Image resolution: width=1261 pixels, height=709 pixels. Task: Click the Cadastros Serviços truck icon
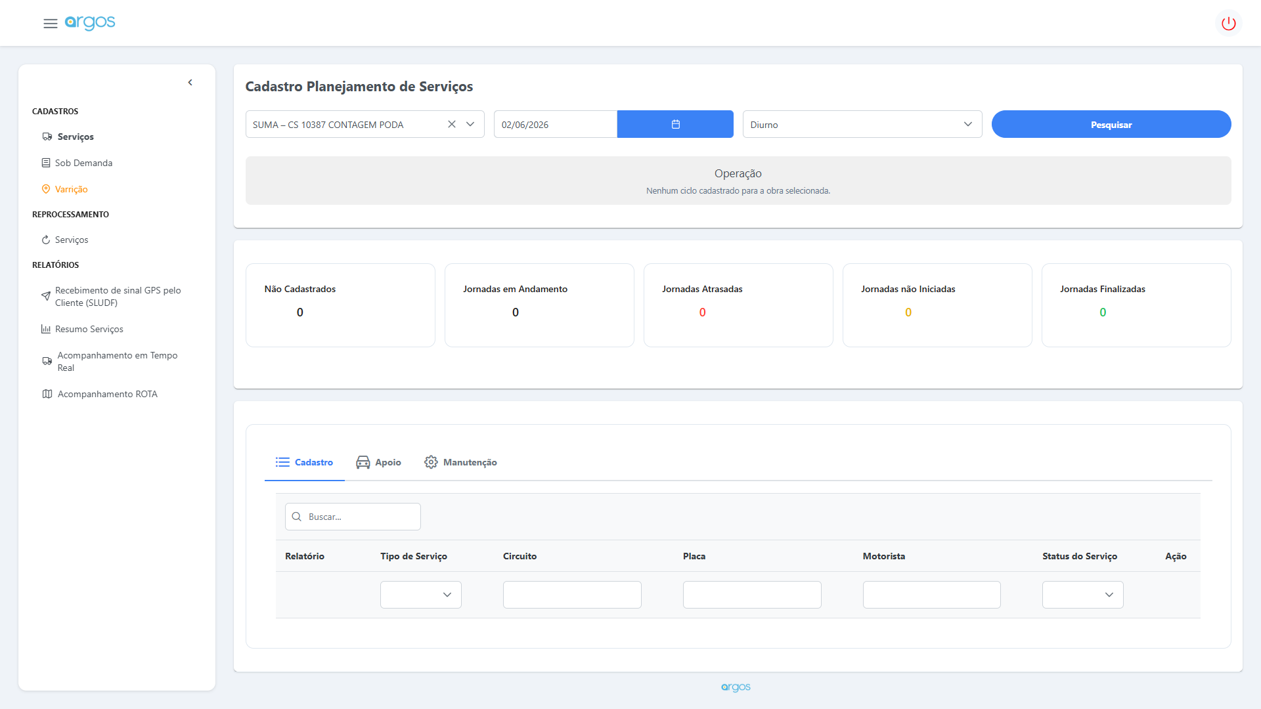47,137
